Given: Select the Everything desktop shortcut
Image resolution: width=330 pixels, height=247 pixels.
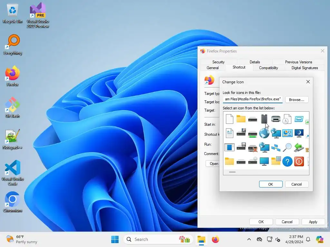Looking at the screenshot, I should [x=13, y=44].
